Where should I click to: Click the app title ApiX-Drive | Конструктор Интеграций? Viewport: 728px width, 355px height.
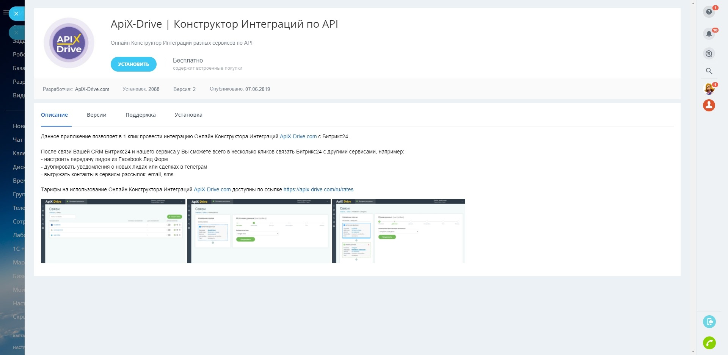[224, 24]
